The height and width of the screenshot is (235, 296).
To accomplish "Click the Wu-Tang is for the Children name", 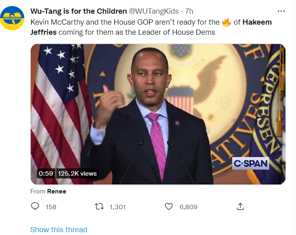I will [x=78, y=11].
